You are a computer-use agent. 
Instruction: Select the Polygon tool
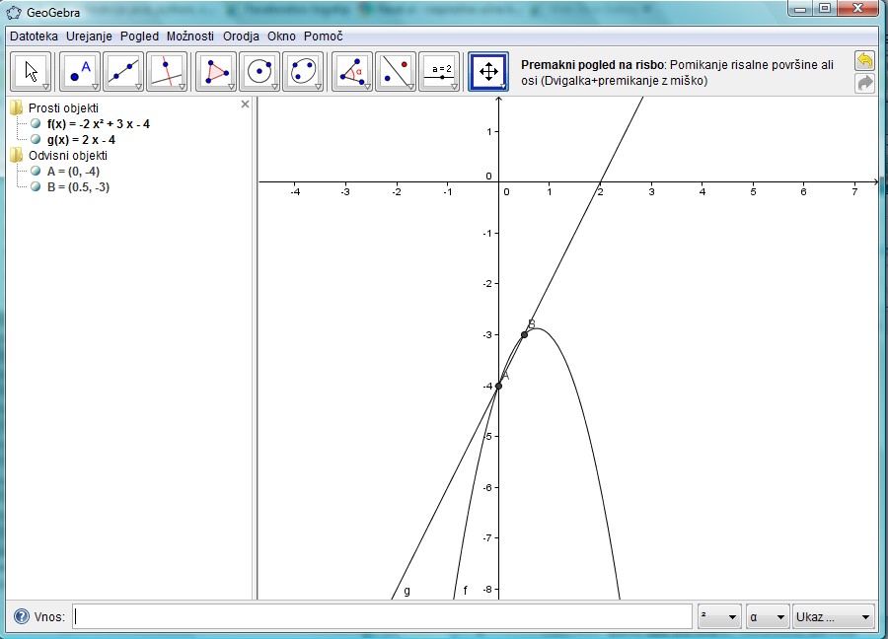(216, 72)
